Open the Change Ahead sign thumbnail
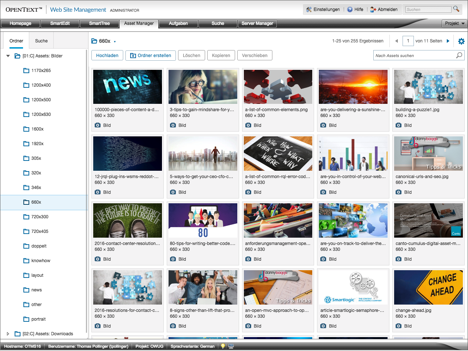Viewport: 468px width, 351px height. point(429,287)
